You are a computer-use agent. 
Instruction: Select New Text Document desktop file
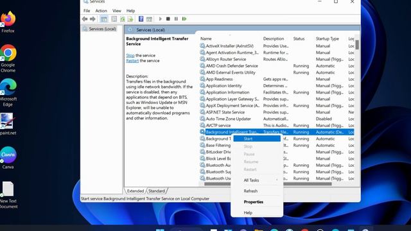[x=8, y=195]
